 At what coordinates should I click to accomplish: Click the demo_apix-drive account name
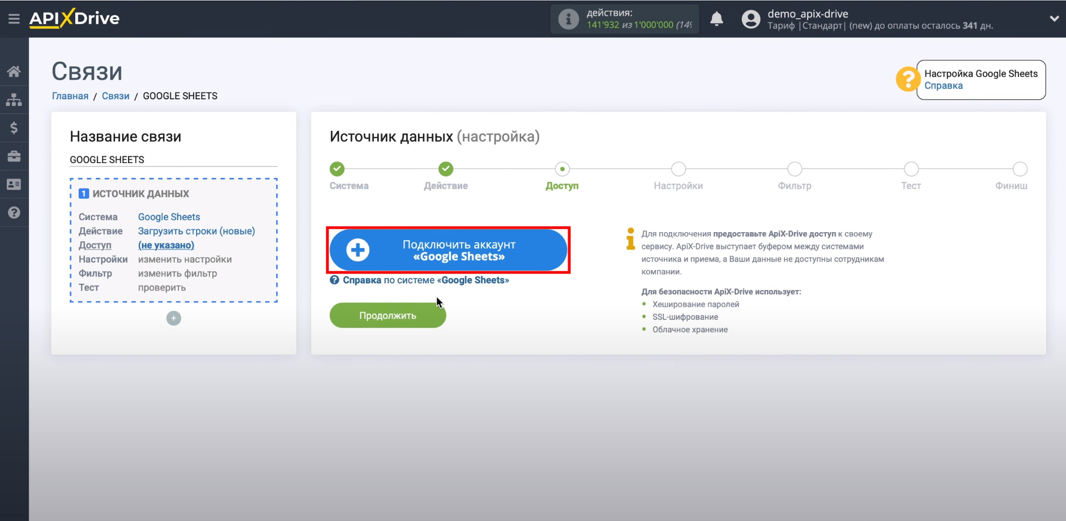(x=808, y=14)
